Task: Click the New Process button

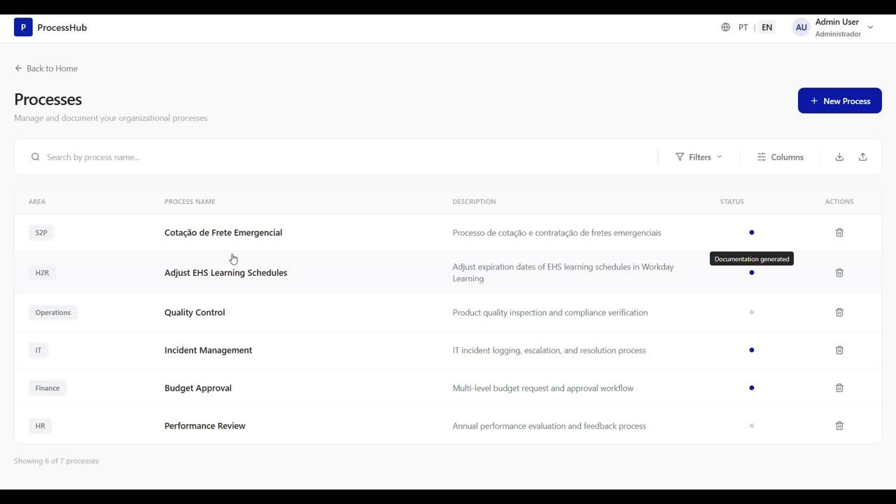Action: click(x=839, y=101)
